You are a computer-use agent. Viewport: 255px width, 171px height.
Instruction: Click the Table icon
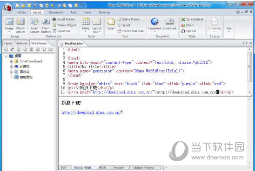coord(86,21)
